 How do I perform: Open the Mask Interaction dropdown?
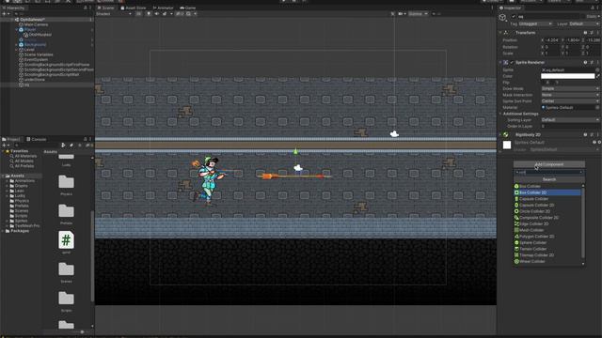pos(570,95)
